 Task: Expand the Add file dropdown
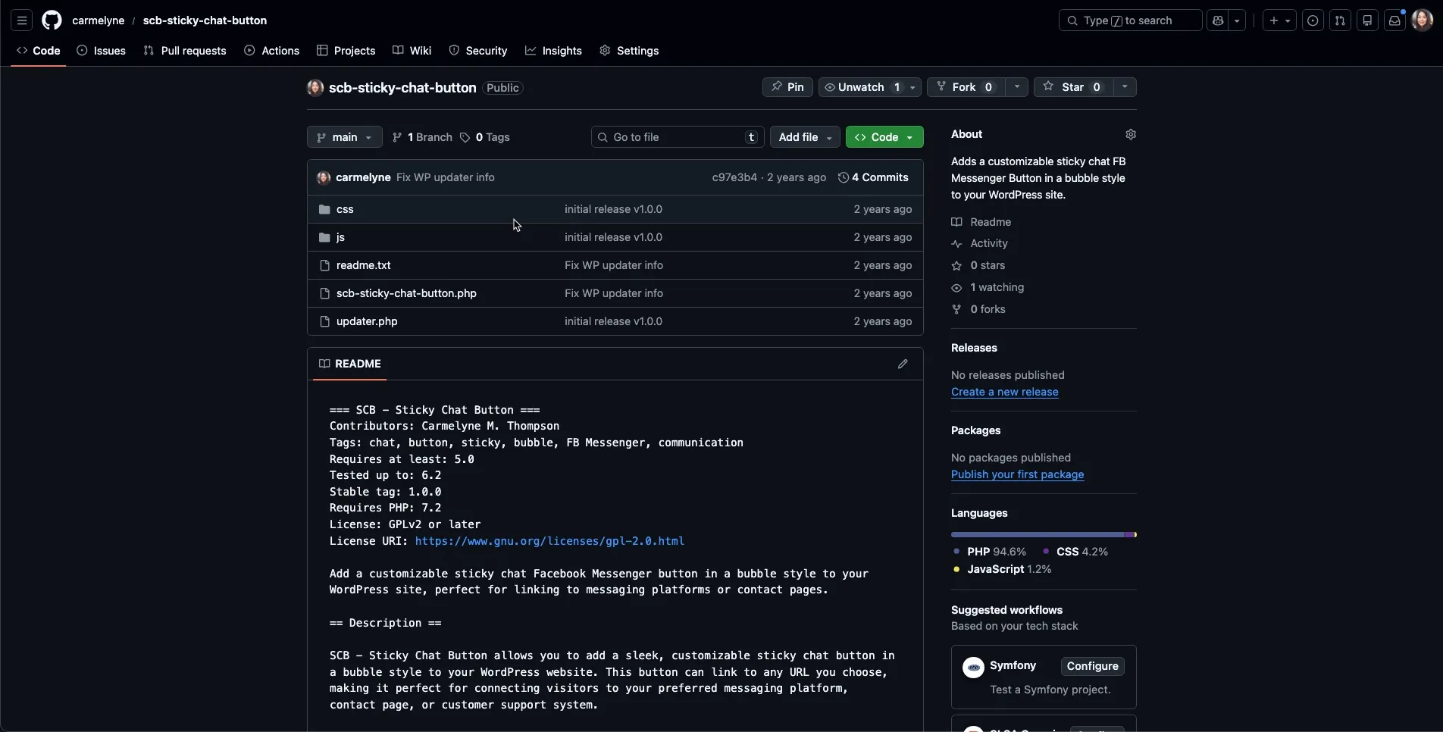(805, 137)
